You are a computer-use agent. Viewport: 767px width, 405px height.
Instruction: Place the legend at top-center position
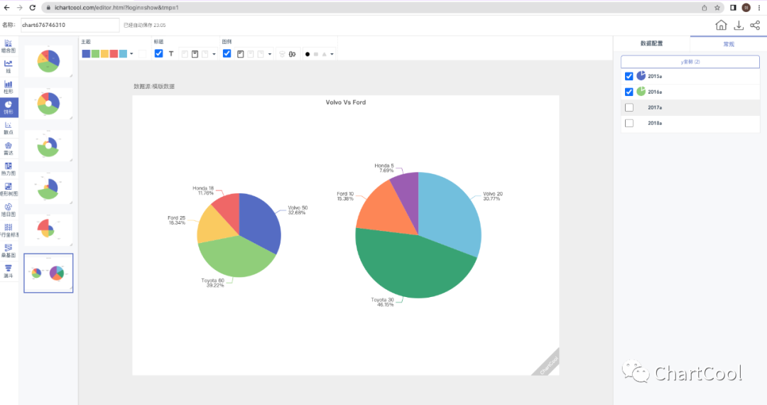(x=251, y=54)
